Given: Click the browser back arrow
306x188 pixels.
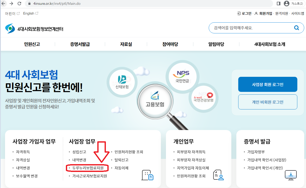Looking at the screenshot, I should 3,4.
